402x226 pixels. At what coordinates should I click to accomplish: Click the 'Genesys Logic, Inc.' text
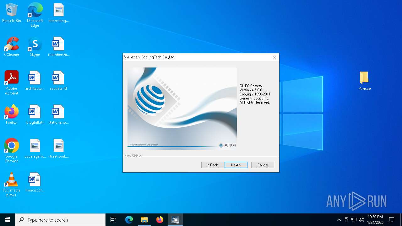tap(254, 98)
